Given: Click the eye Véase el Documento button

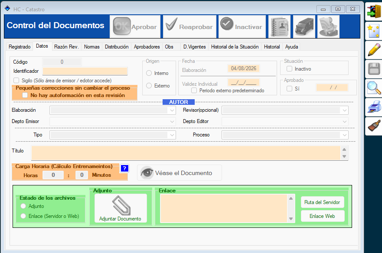Looking at the screenshot, I should click(x=180, y=173).
